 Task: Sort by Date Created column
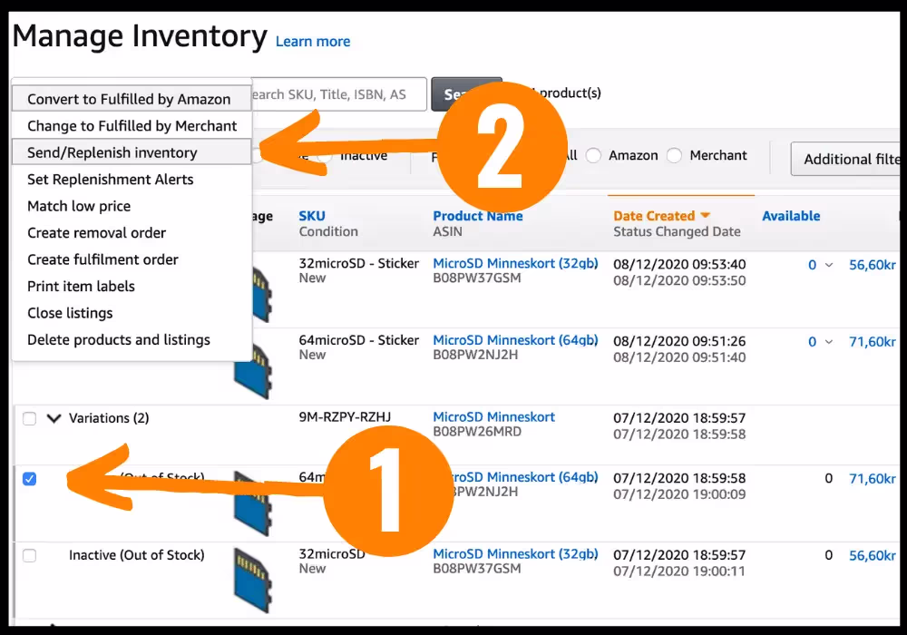coord(654,216)
